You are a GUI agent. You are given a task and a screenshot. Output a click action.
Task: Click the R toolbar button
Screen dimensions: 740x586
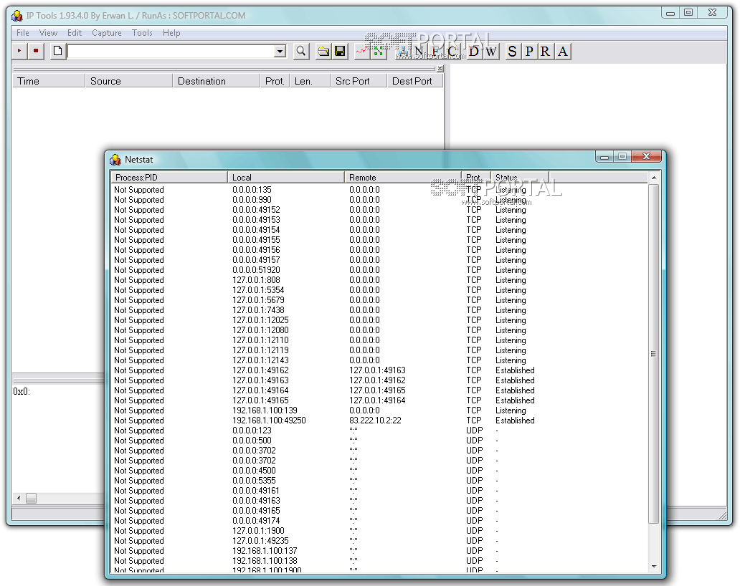pos(546,51)
